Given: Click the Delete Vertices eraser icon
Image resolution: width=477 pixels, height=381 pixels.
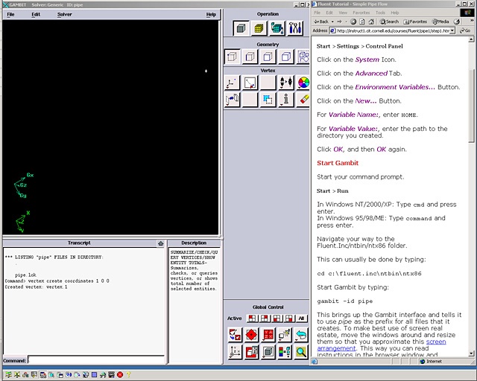Looking at the screenshot, I should point(303,100).
